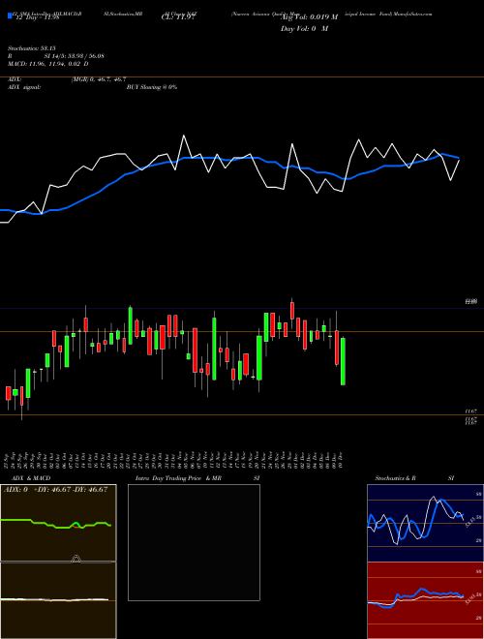Open the navy Stochastics chart panel
Image resolution: width=484 pixels, height=639 pixels.
tap(425, 523)
